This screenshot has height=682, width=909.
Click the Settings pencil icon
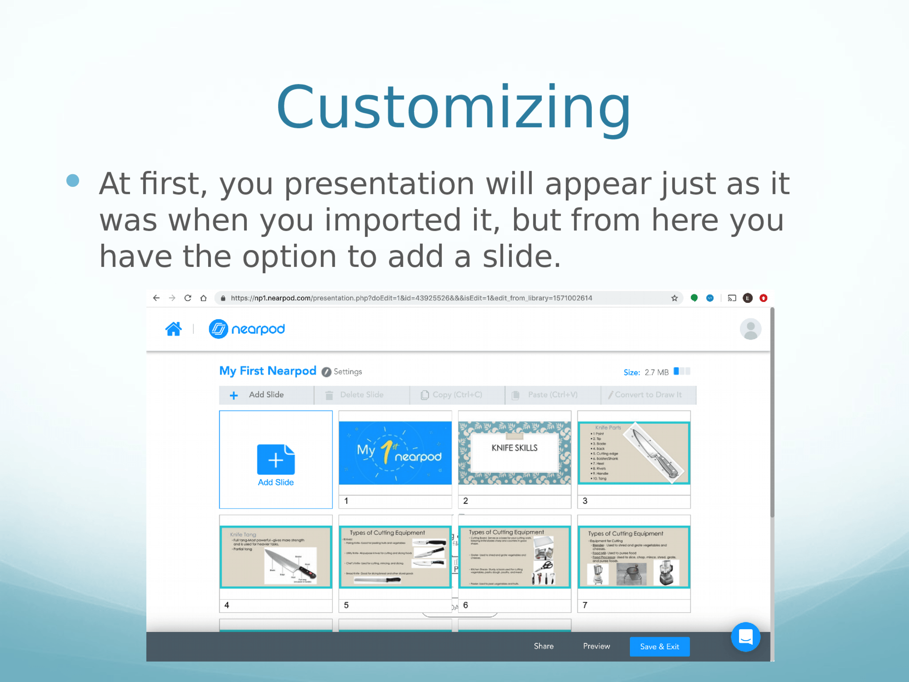(326, 372)
